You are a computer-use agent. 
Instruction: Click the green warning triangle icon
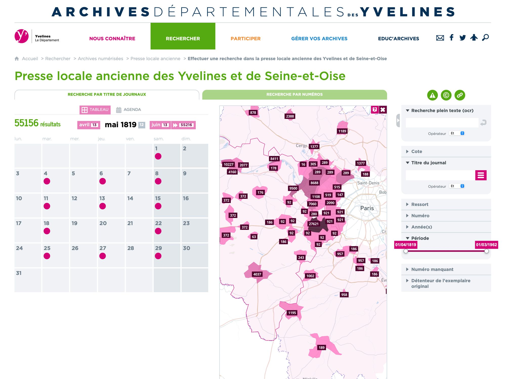[432, 95]
